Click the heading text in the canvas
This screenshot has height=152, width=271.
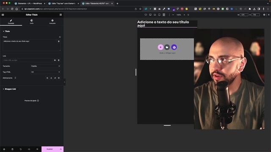tap(163, 24)
